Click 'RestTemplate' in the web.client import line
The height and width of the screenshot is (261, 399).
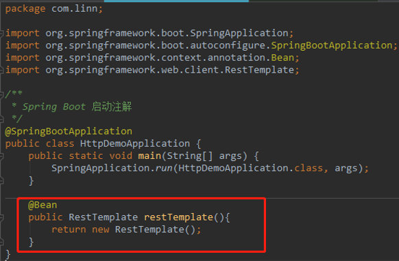pos(259,70)
